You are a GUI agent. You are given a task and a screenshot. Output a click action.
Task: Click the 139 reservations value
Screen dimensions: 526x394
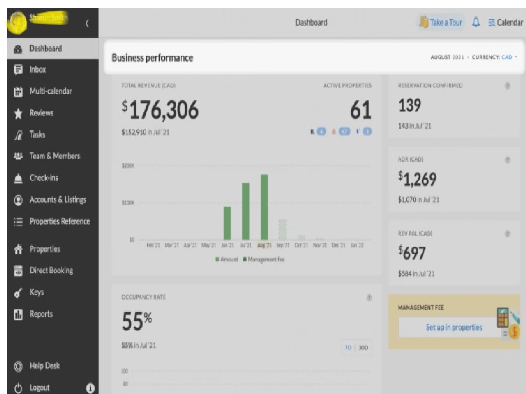pyautogui.click(x=410, y=105)
